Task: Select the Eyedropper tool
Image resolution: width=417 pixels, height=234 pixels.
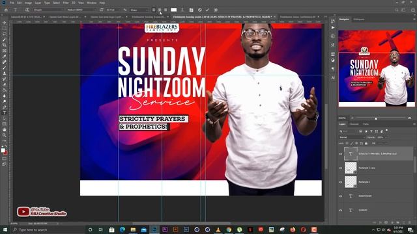Action: (5, 57)
